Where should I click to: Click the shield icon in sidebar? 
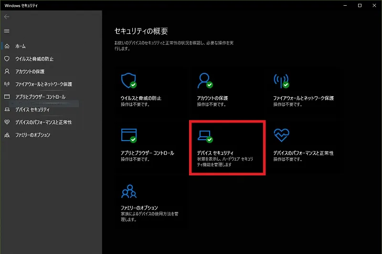[7, 59]
